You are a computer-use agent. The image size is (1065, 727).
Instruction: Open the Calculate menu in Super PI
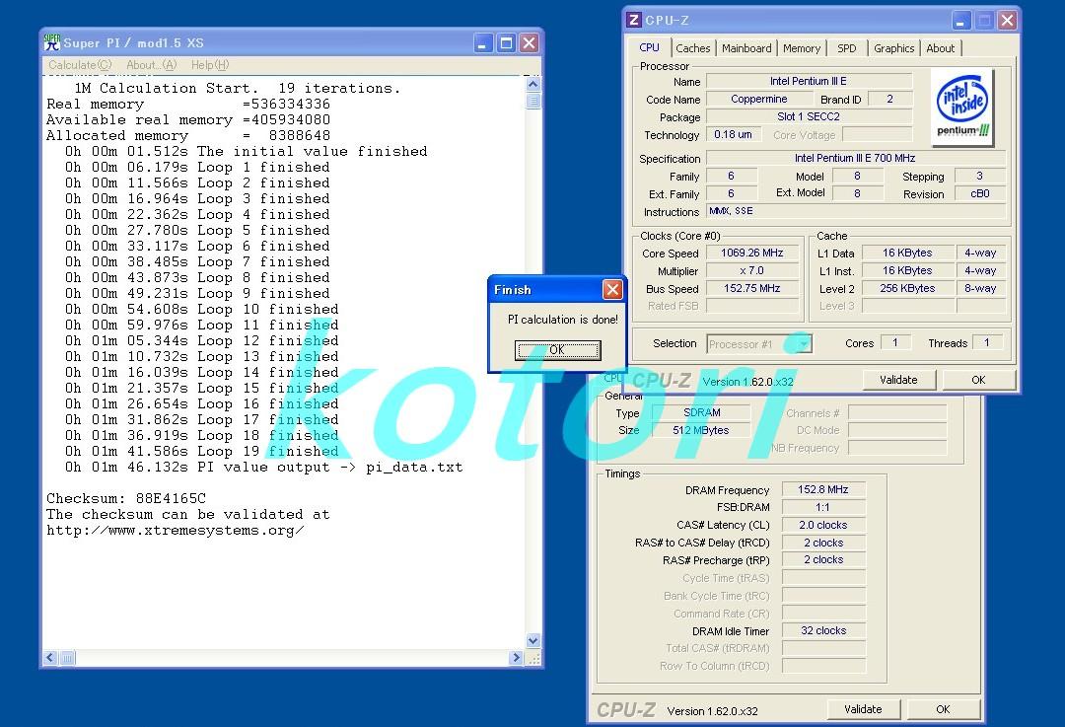(80, 65)
